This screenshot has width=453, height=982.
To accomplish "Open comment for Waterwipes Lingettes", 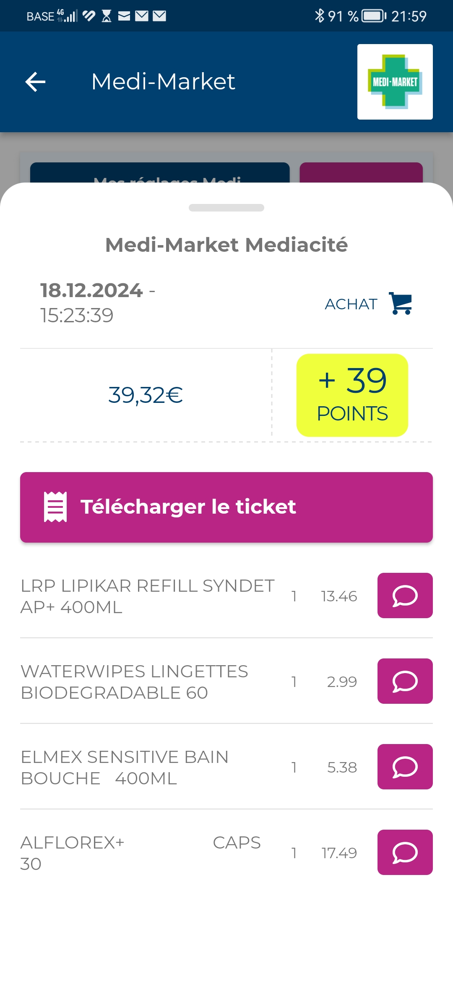I will [405, 681].
